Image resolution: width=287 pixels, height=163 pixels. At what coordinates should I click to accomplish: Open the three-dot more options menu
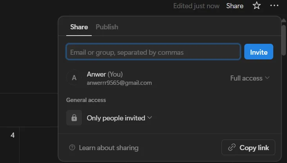coord(274,5)
